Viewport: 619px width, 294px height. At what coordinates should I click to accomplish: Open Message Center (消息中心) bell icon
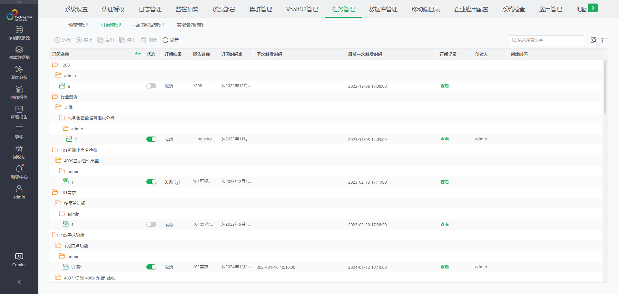[19, 169]
